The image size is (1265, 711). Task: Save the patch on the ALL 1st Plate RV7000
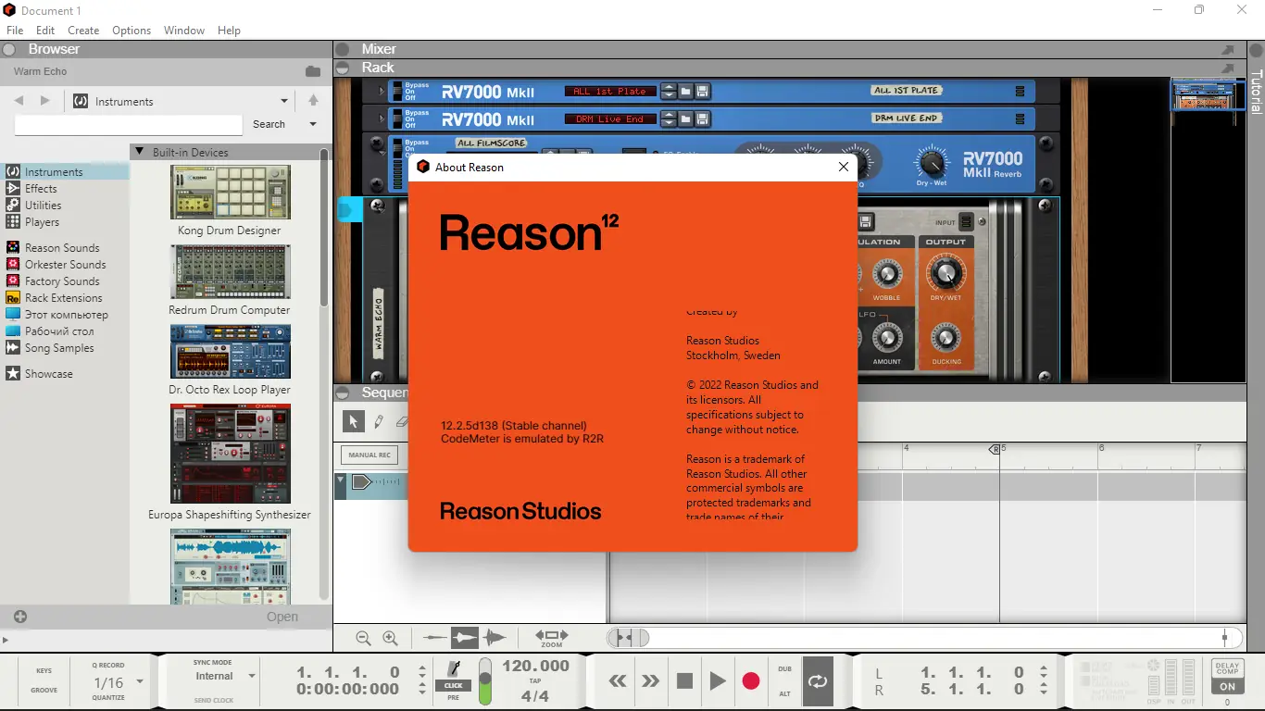tap(702, 92)
